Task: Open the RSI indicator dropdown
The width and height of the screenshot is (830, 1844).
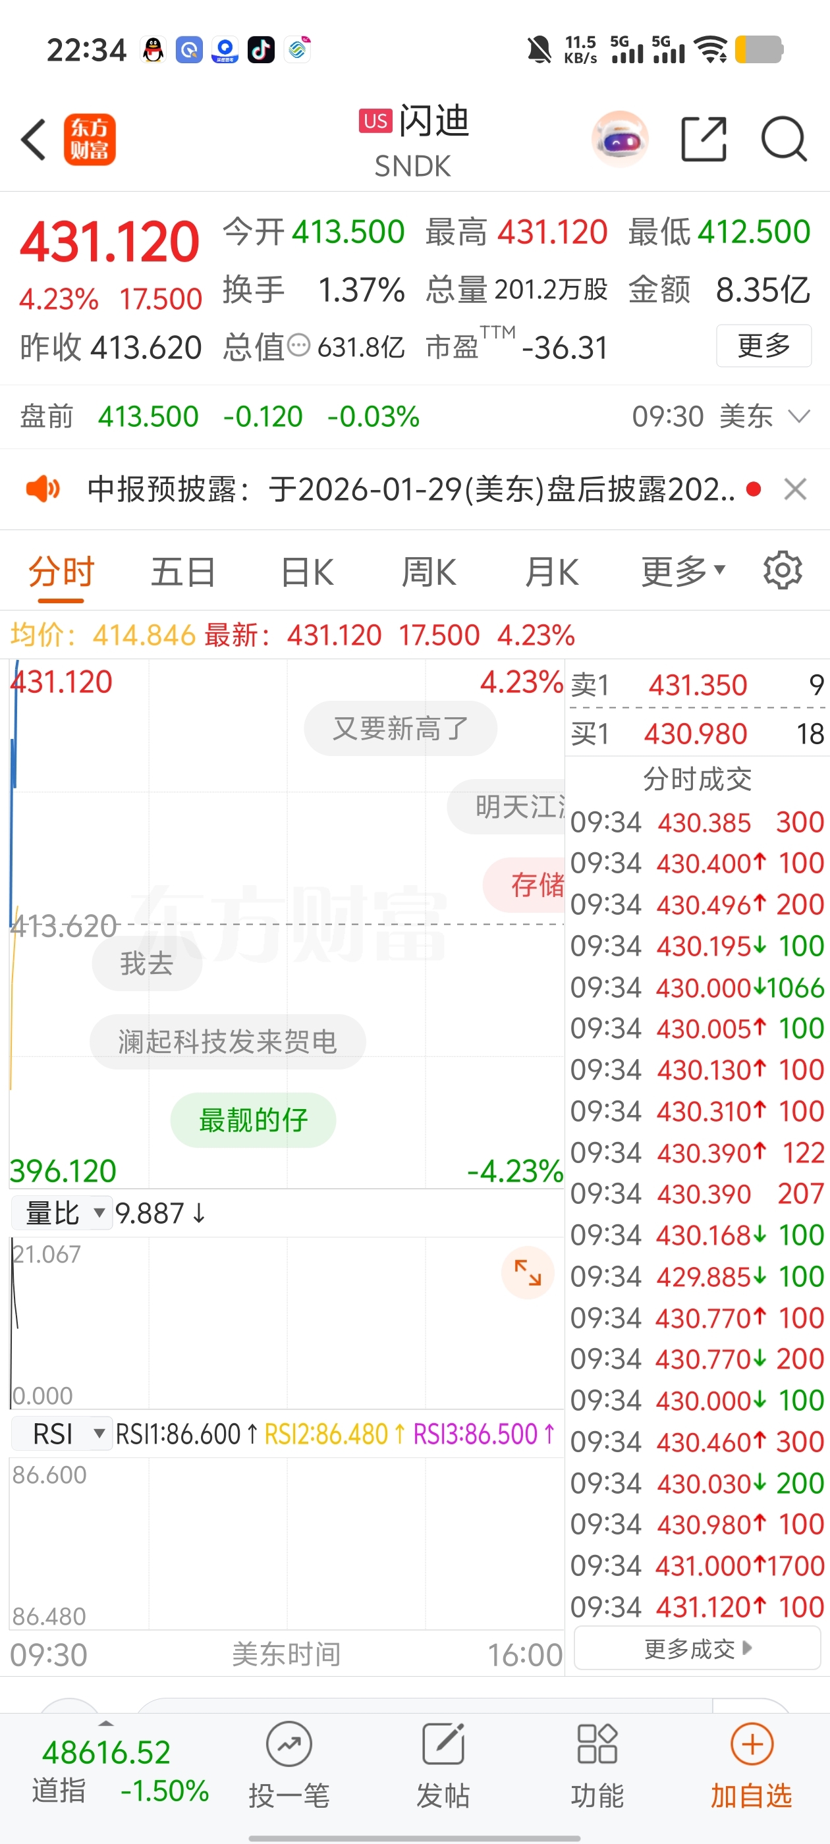Action: point(63,1434)
